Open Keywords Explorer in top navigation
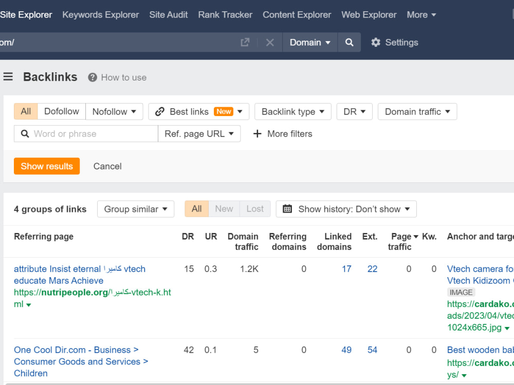Image resolution: width=514 pixels, height=385 pixels. pyautogui.click(x=101, y=15)
